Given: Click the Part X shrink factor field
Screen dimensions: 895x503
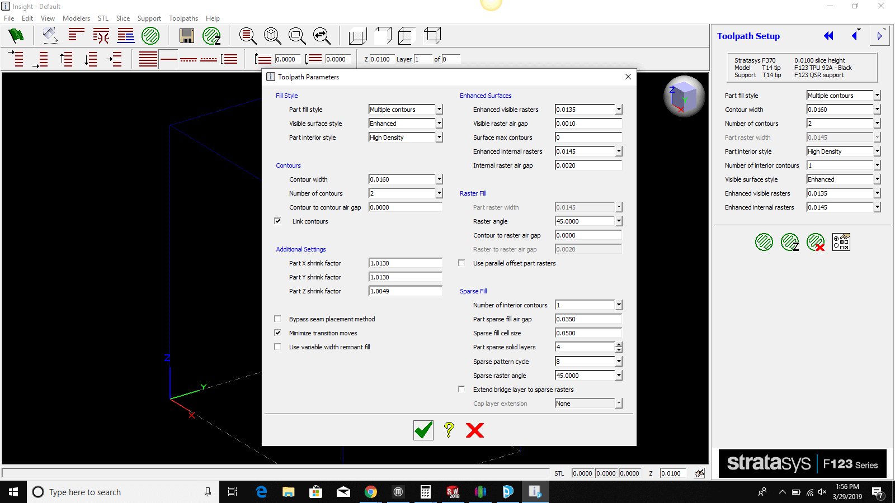Looking at the screenshot, I should click(405, 263).
